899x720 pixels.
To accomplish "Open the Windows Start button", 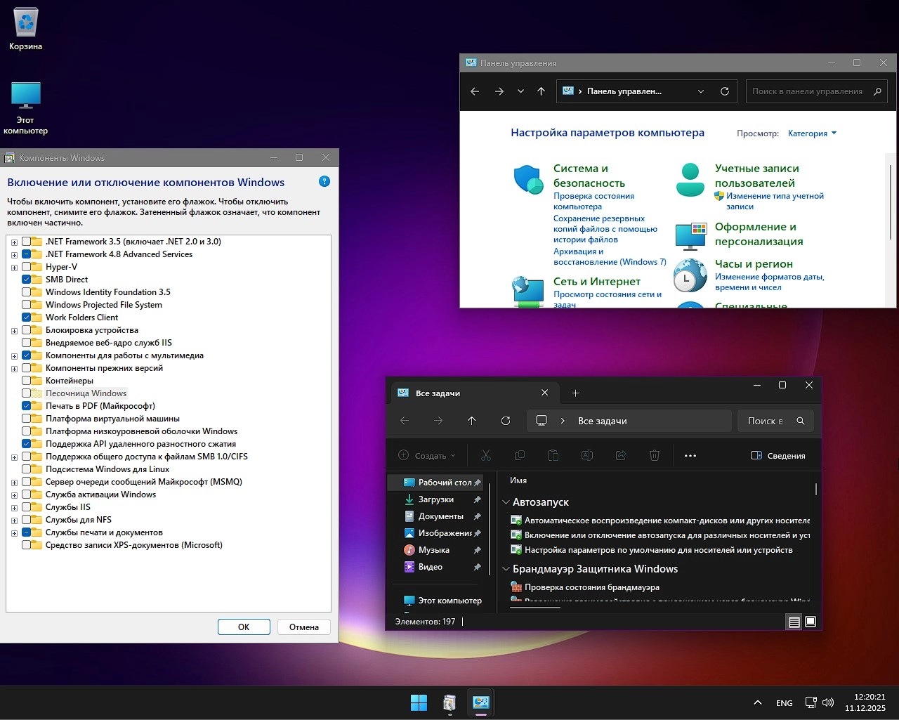I will click(419, 702).
